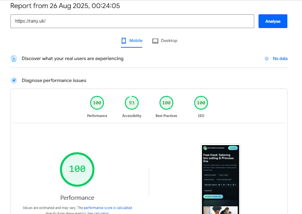Click the Analyse button

[273, 21]
